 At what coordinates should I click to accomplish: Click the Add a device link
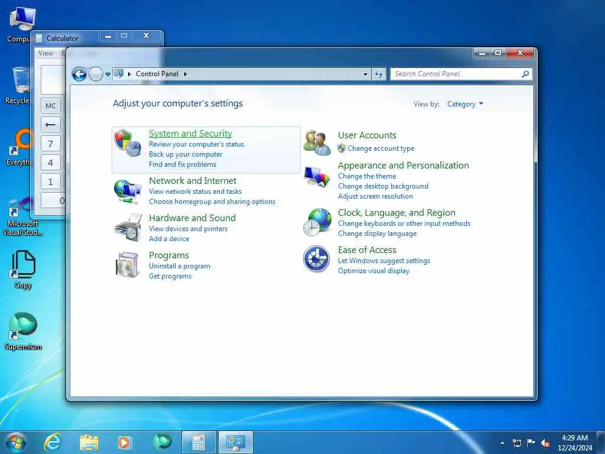(169, 239)
